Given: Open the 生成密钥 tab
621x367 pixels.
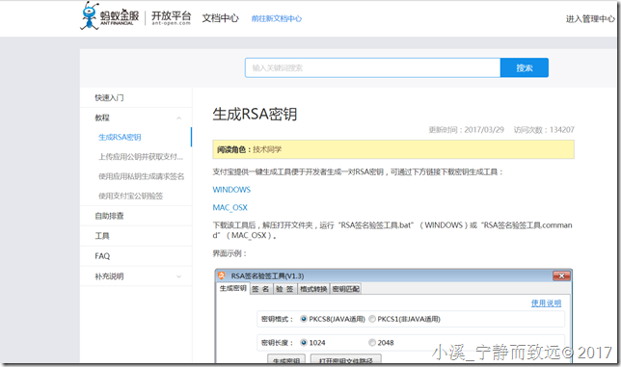Looking at the screenshot, I should 233,288.
